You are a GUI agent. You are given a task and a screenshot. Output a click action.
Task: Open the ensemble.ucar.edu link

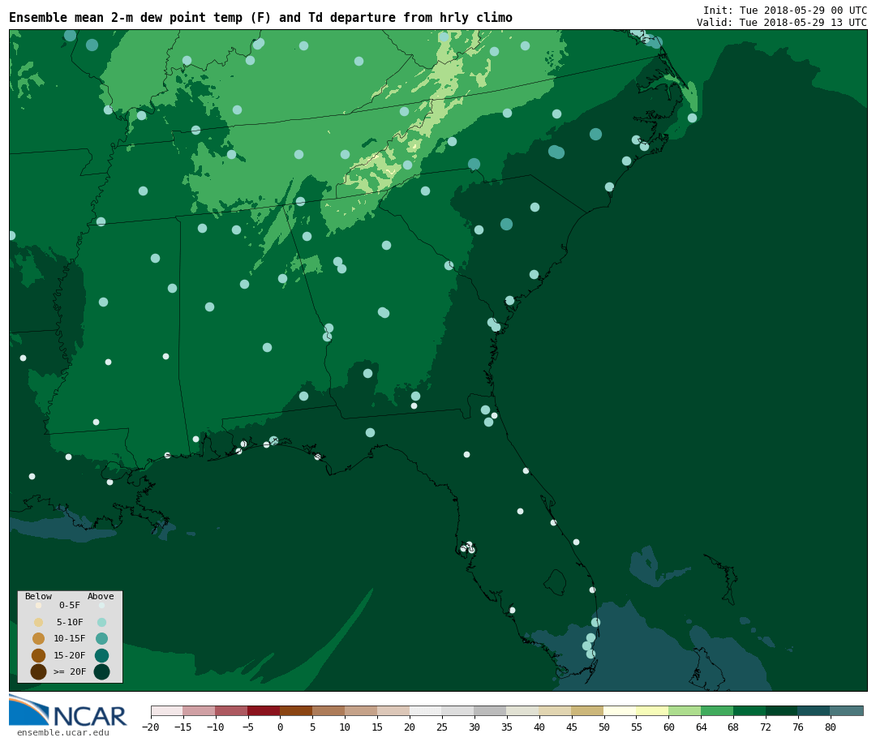point(62,733)
